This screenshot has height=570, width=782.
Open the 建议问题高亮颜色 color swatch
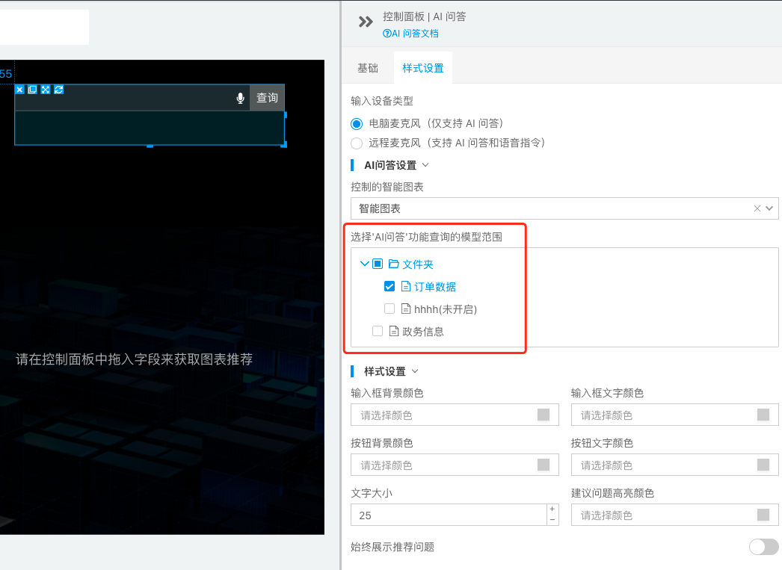click(x=763, y=515)
